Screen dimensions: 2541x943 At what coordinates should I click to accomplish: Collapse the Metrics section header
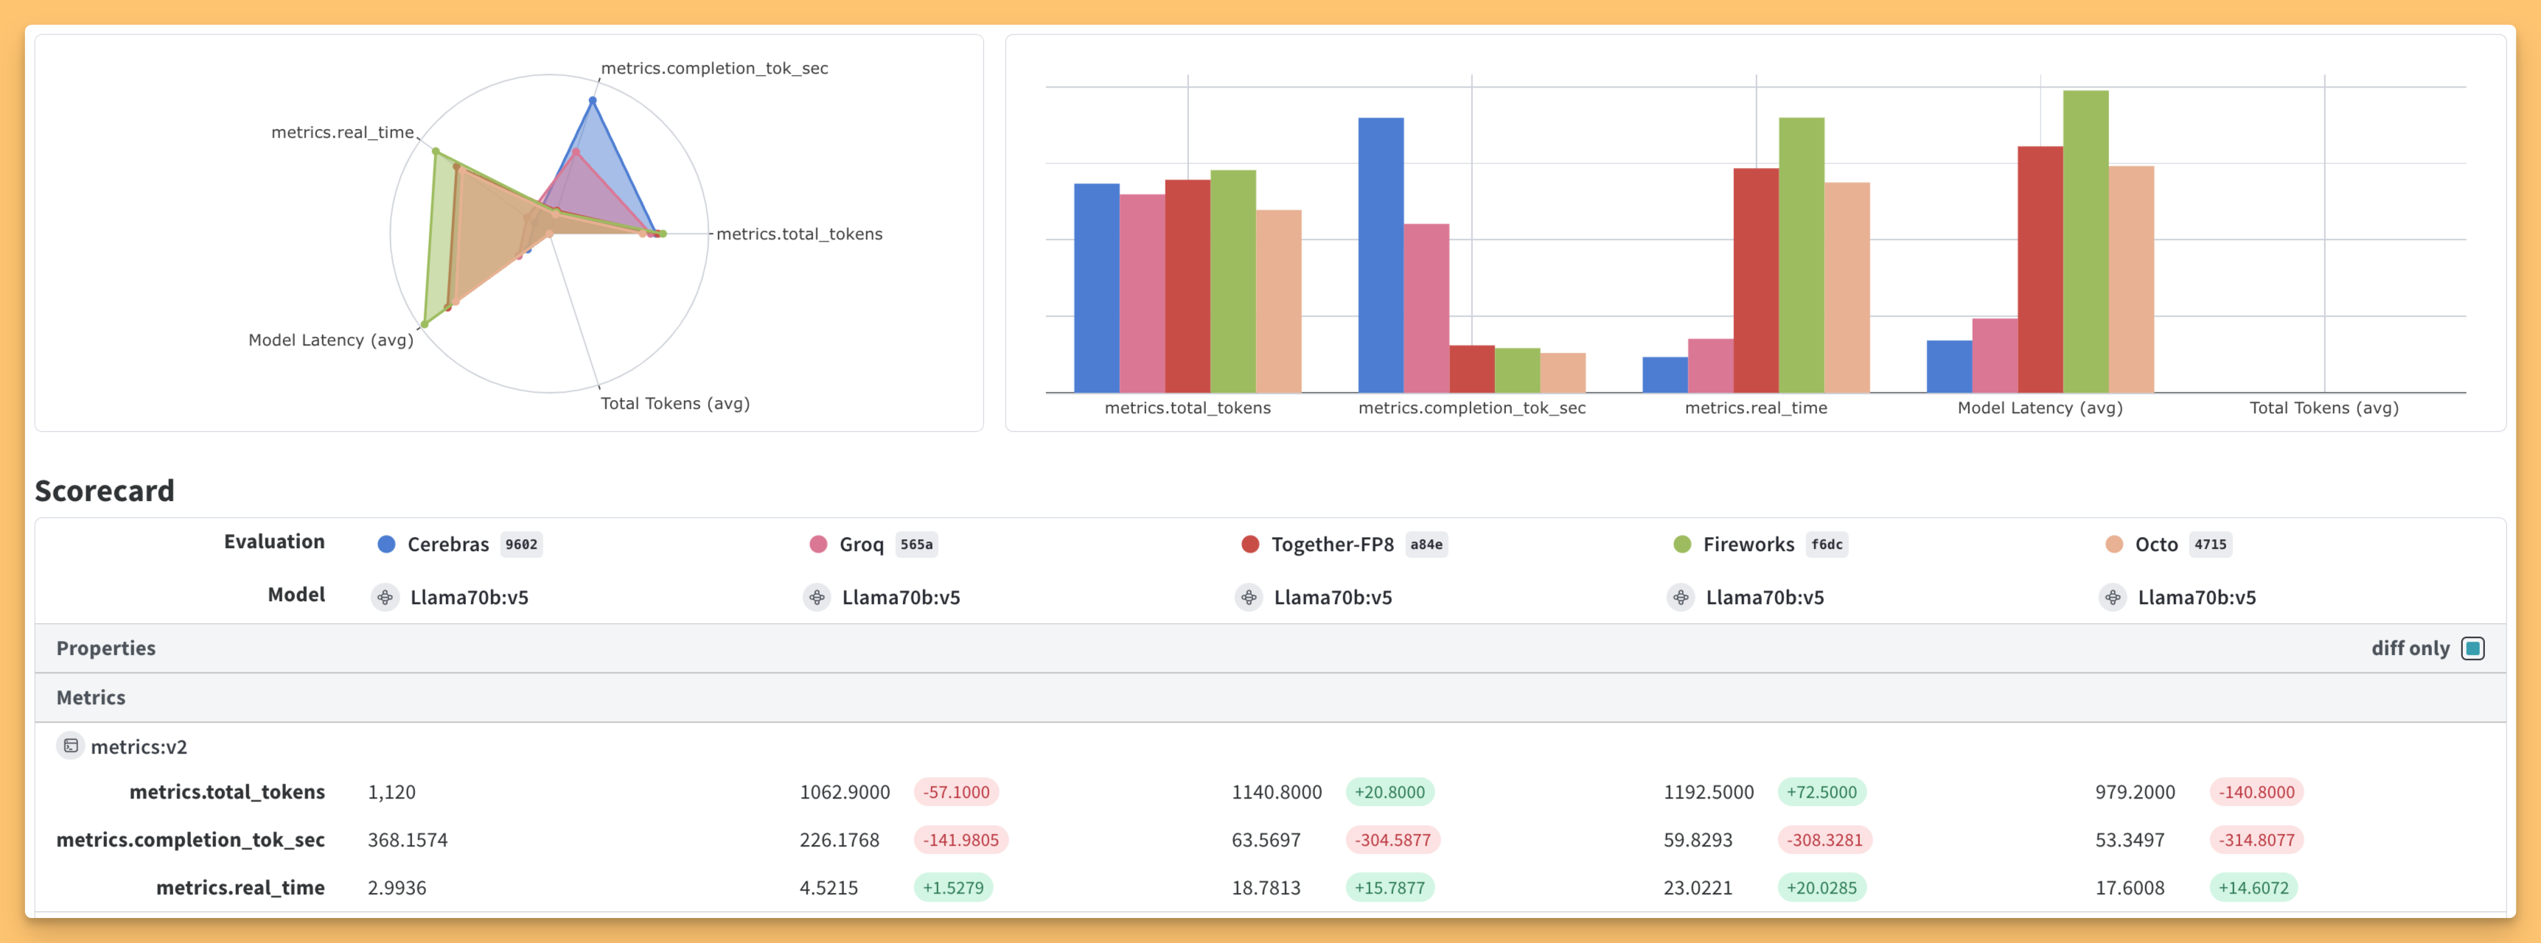coord(91,698)
